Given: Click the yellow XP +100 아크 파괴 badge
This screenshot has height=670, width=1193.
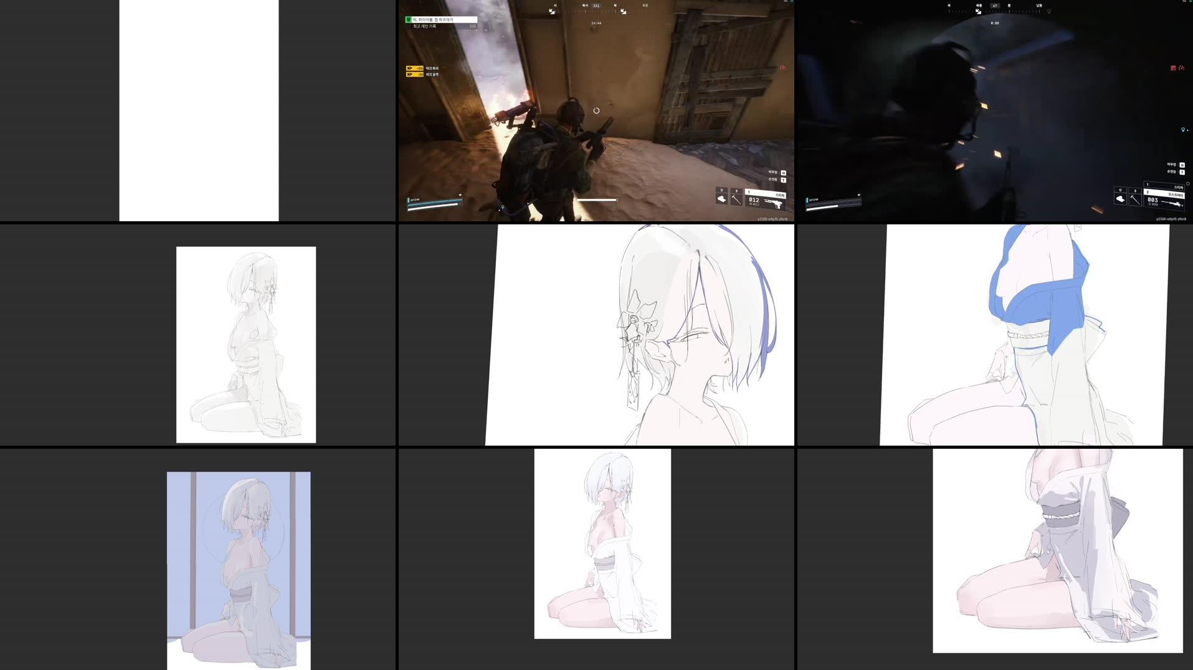Looking at the screenshot, I should 415,68.
